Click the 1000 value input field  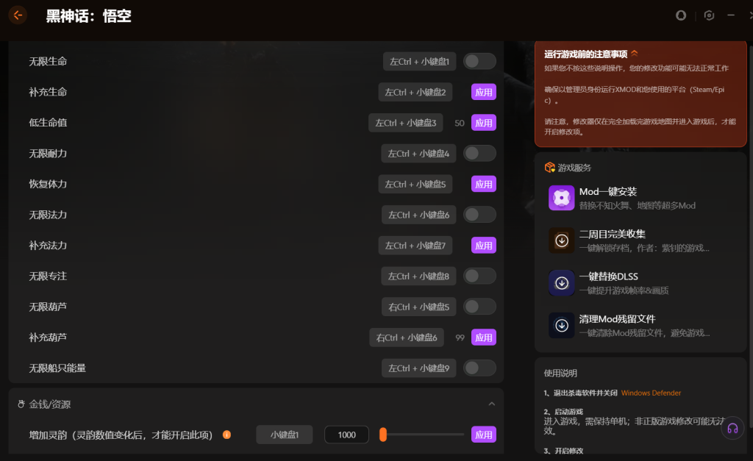tap(347, 435)
